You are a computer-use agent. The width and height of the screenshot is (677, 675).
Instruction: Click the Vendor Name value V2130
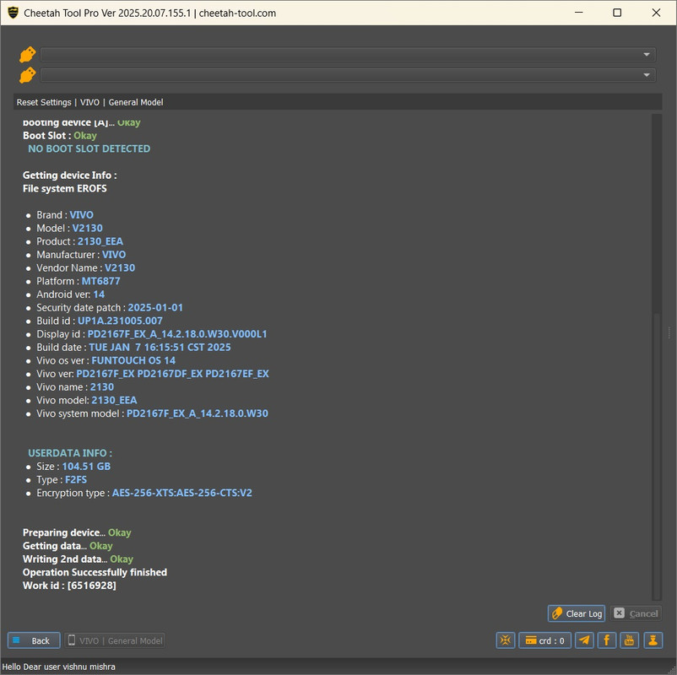[120, 268]
